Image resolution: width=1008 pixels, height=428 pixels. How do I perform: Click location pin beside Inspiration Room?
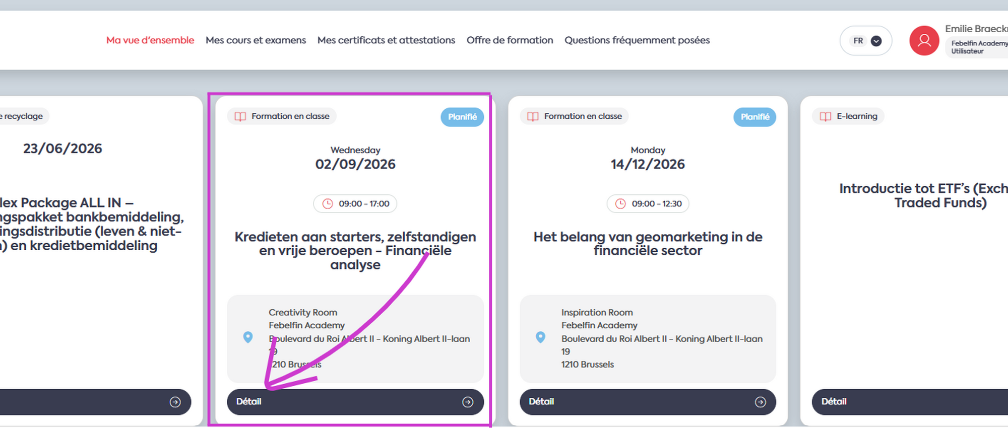pos(540,337)
